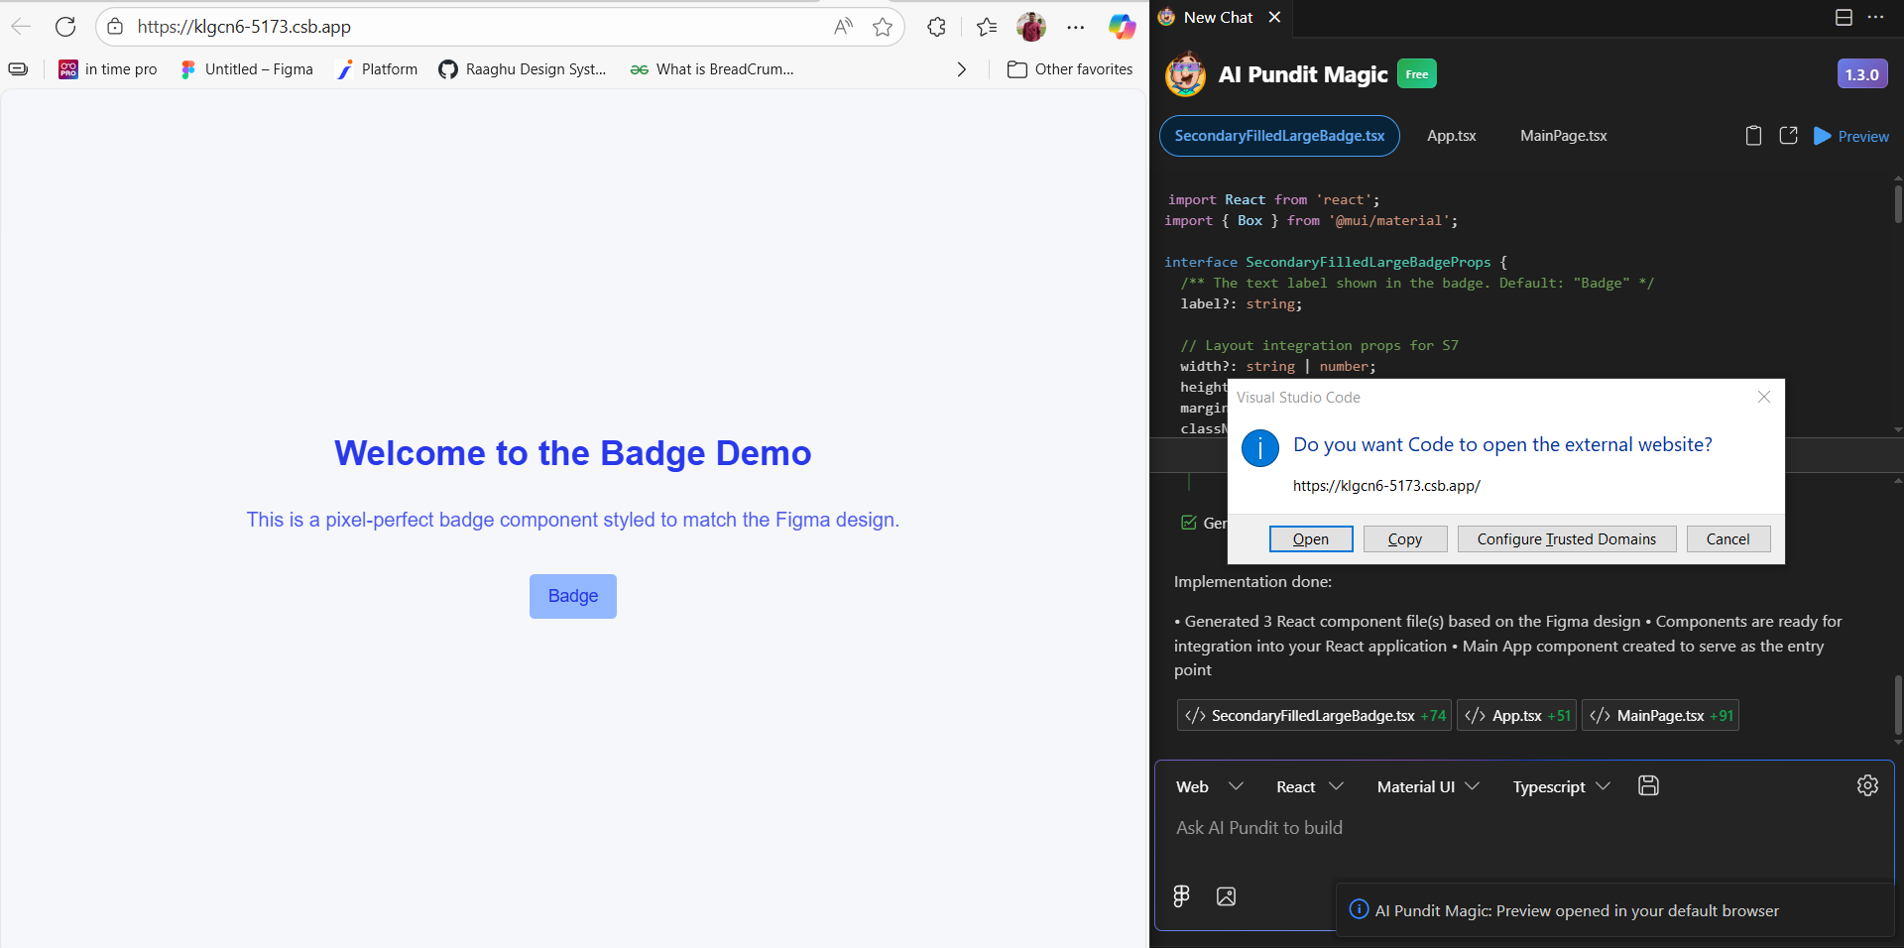Click the image upload icon
Viewport: 1904px width, 948px height.
coord(1226,896)
